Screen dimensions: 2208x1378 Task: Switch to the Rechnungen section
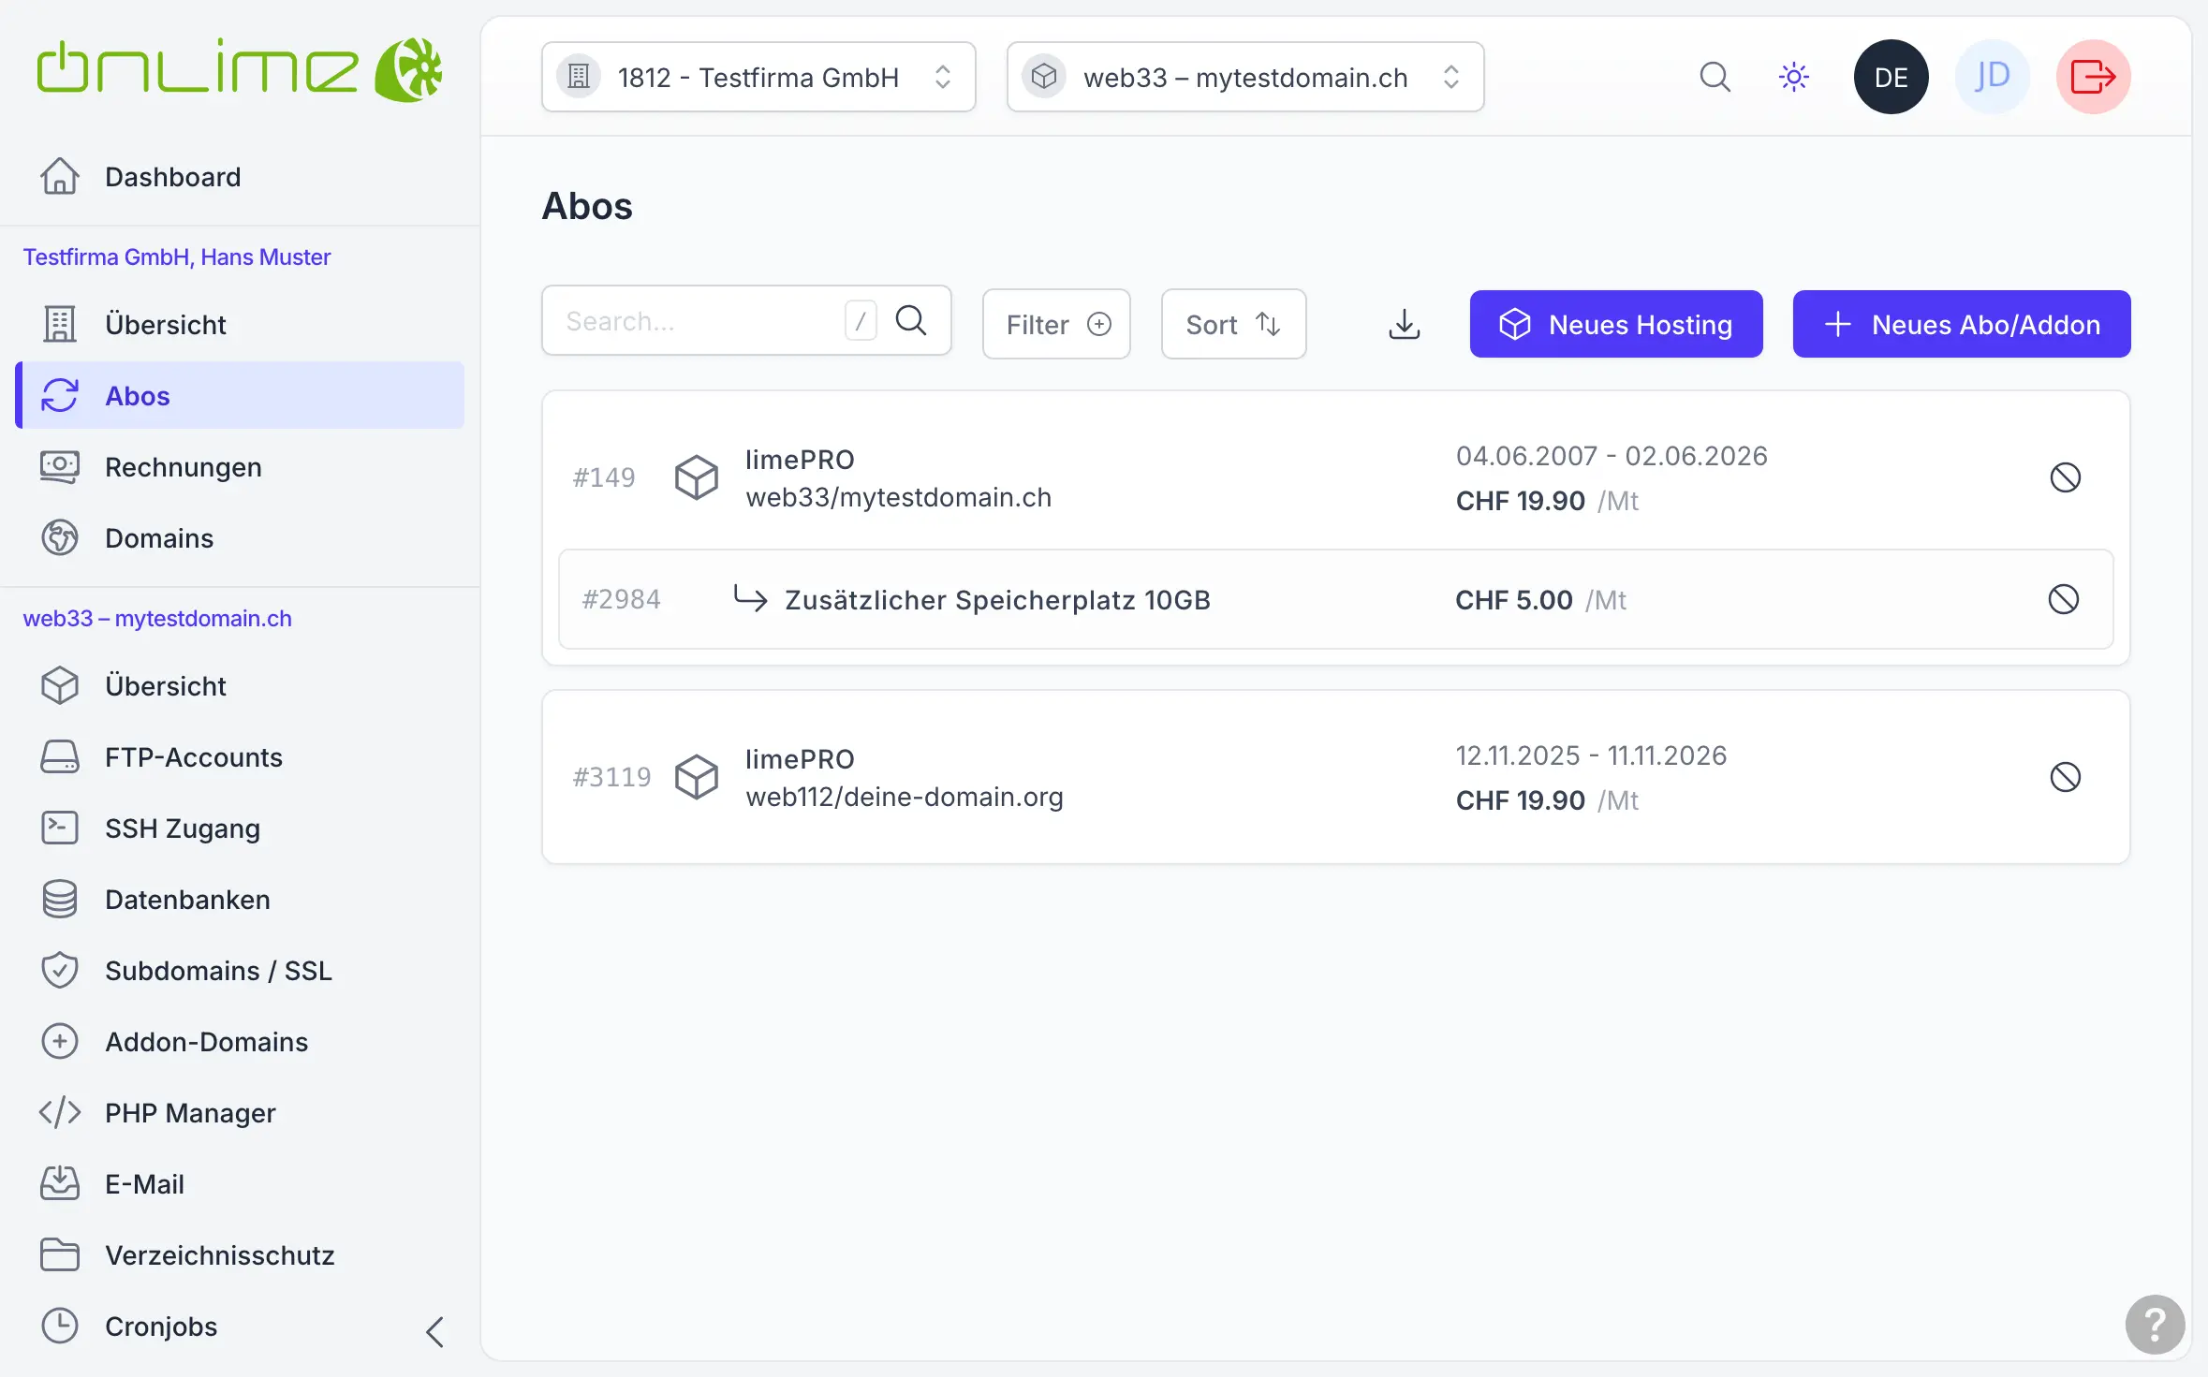(x=183, y=466)
